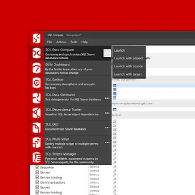Viewport: 195px width, 195px height.
Task: Select the SQL Data Compare entry title
Action: pos(59,50)
